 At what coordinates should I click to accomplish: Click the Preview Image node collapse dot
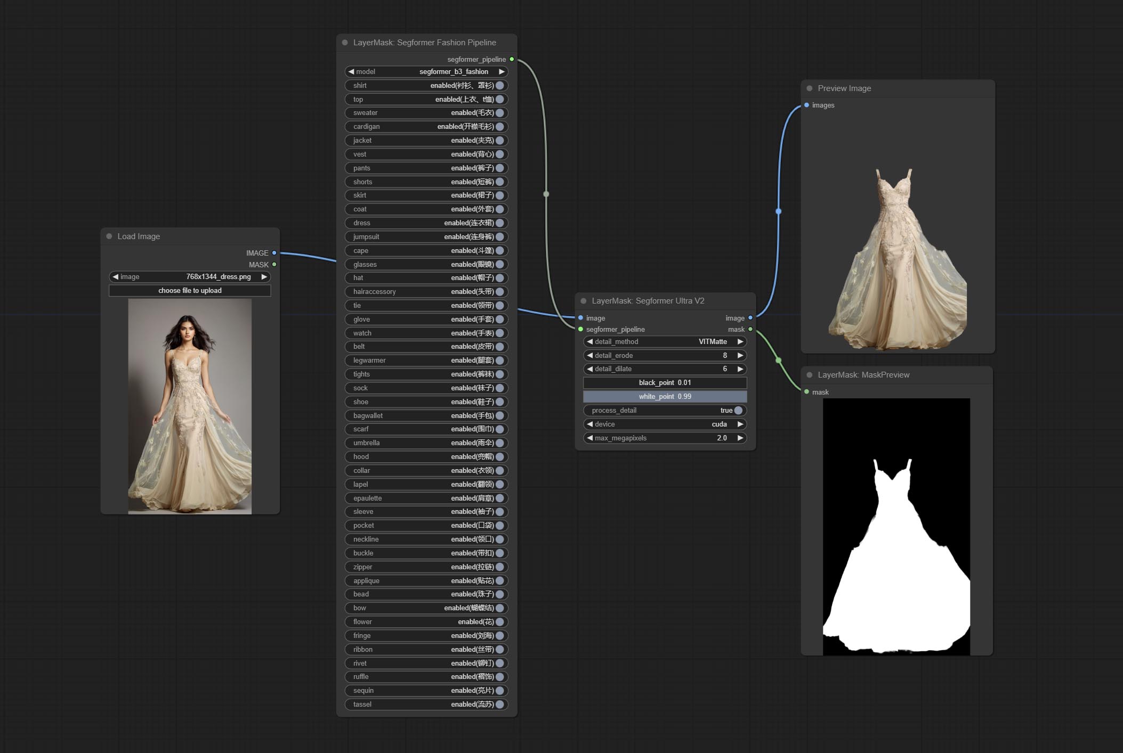[x=810, y=88]
